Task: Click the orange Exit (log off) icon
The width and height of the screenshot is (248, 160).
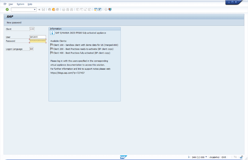Action: click(53, 9)
